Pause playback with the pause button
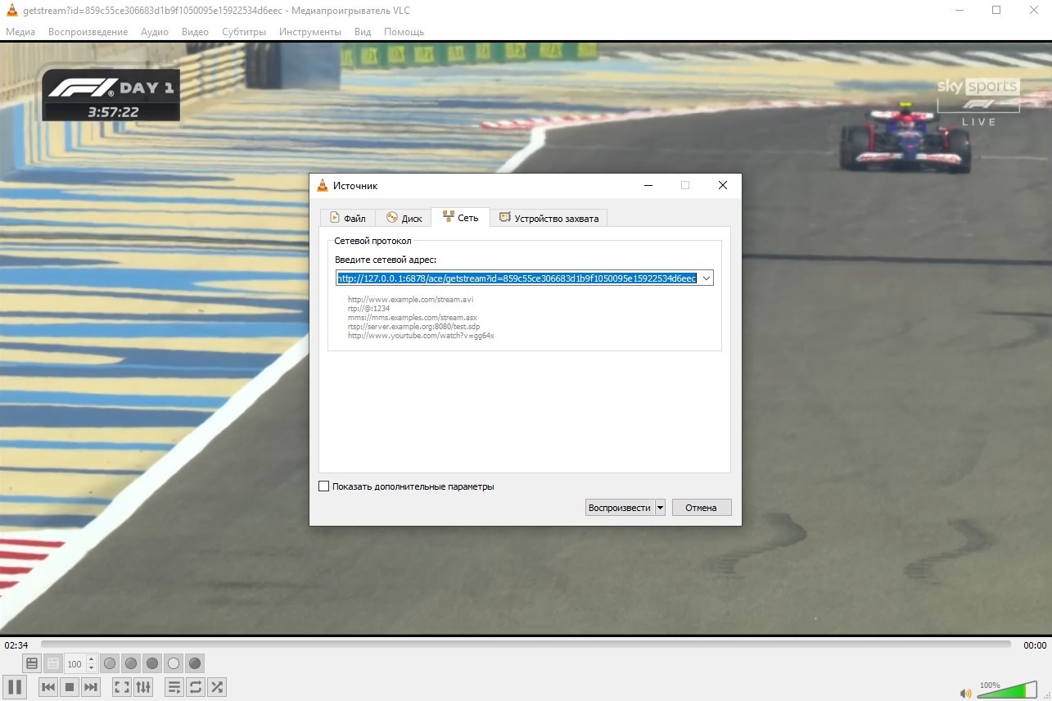Viewport: 1052px width, 701px height. pos(14,687)
